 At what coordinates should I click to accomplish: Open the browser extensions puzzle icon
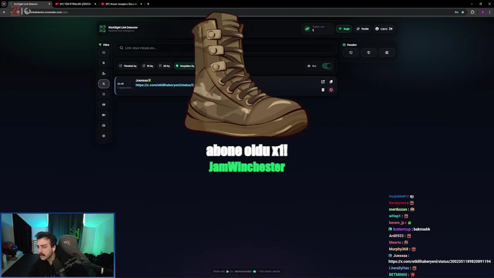pyautogui.click(x=472, y=12)
